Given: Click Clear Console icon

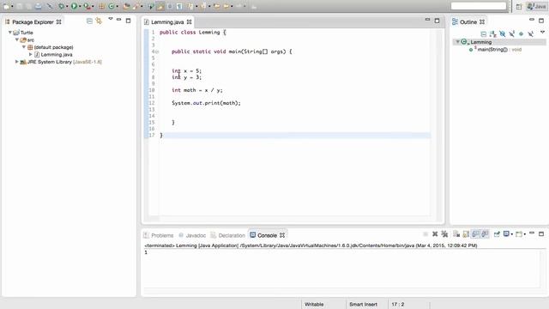Looking at the screenshot, I should click(456, 234).
